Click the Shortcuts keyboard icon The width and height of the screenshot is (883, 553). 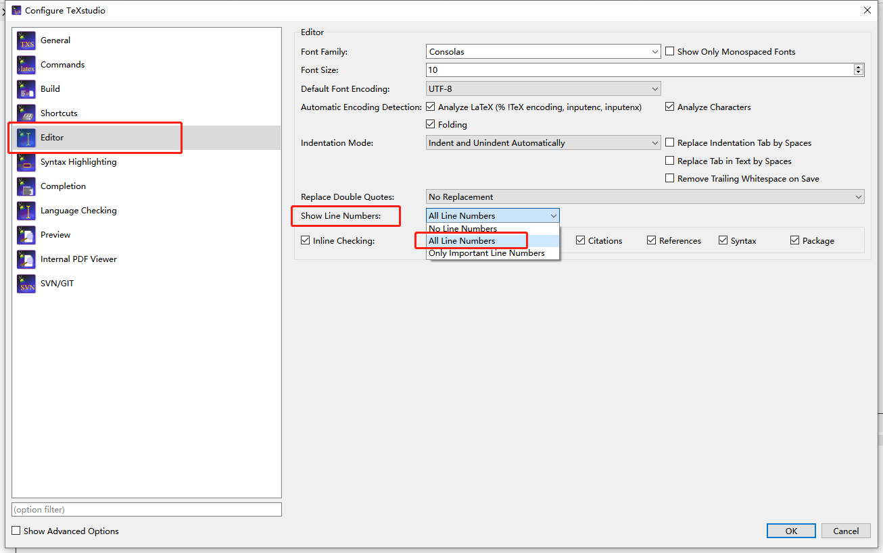26,113
